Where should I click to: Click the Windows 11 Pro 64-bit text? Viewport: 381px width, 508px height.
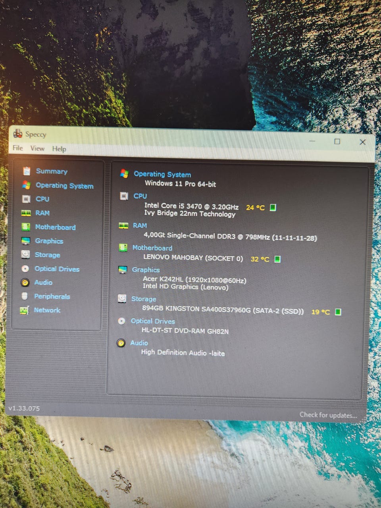pyautogui.click(x=180, y=183)
